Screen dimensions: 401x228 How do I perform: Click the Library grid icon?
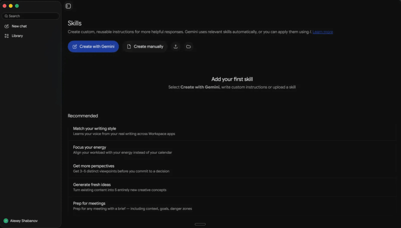click(x=7, y=36)
